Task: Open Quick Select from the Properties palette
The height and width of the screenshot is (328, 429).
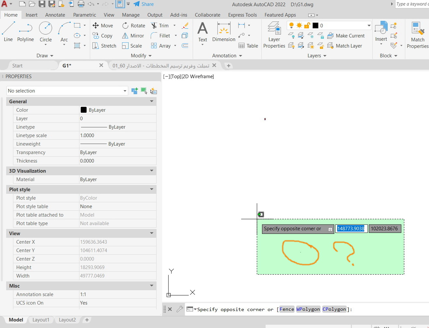Action: pos(153,91)
